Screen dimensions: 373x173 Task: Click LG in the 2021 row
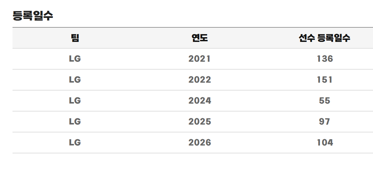coord(75,59)
